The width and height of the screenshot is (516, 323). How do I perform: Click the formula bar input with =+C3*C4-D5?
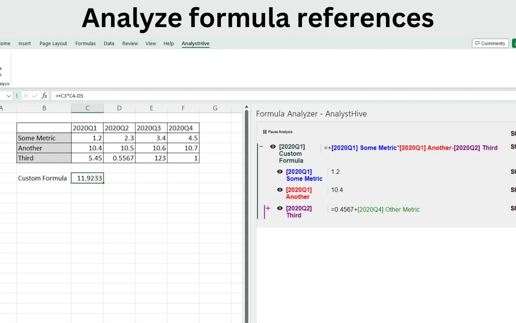point(284,96)
